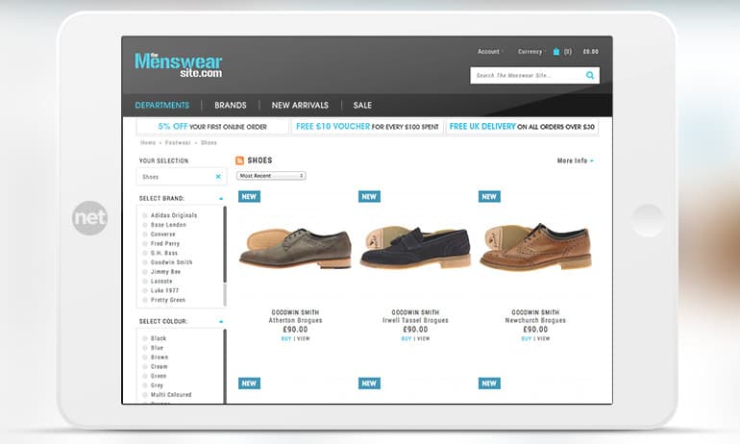The height and width of the screenshot is (444, 740).
Task: Check the Converse brand filter
Action: [145, 234]
